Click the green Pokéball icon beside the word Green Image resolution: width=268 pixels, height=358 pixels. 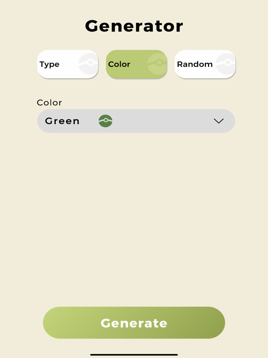click(105, 121)
